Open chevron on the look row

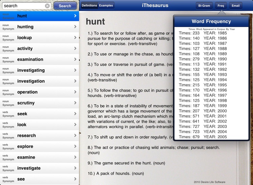(75, 125)
